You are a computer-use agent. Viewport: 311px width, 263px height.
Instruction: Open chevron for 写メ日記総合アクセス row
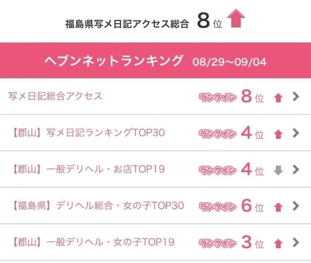(296, 97)
